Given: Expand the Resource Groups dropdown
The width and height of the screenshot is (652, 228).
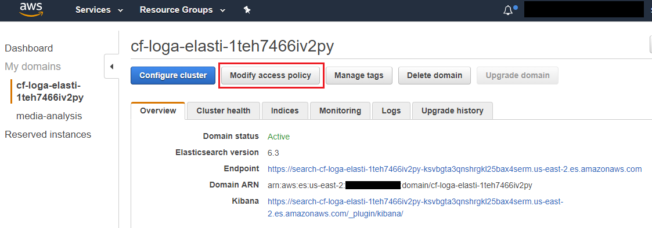Looking at the screenshot, I should pos(182,10).
